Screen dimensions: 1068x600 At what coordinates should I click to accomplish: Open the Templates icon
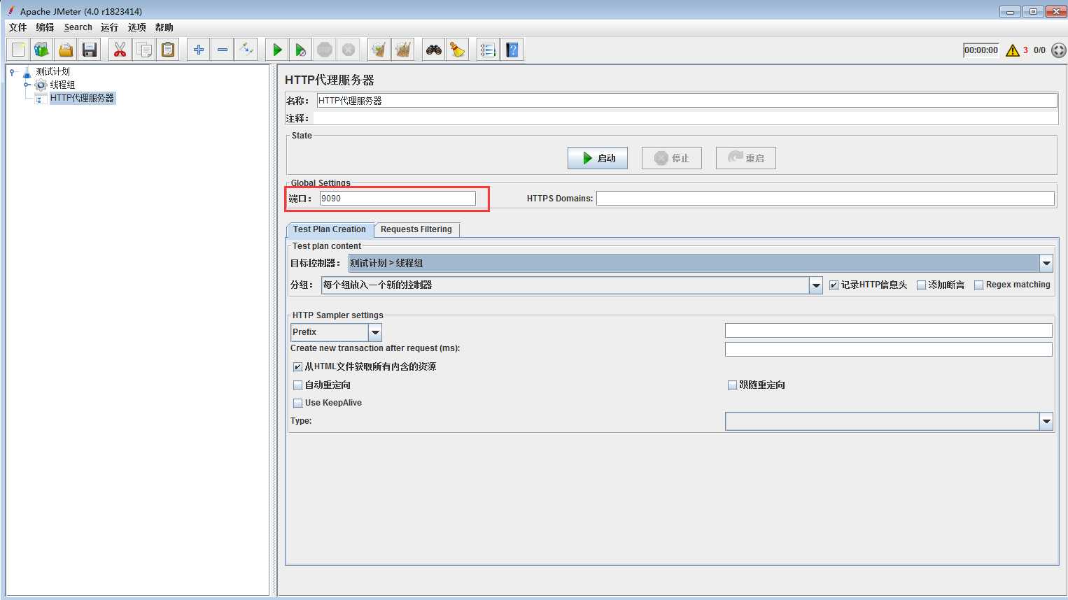[42, 50]
